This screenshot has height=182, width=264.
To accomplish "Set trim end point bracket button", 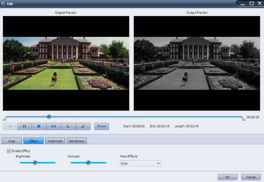I will click(x=83, y=126).
